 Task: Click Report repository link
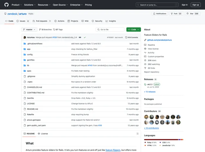(152, 72)
